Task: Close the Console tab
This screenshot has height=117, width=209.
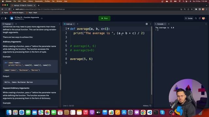Action: [165, 24]
